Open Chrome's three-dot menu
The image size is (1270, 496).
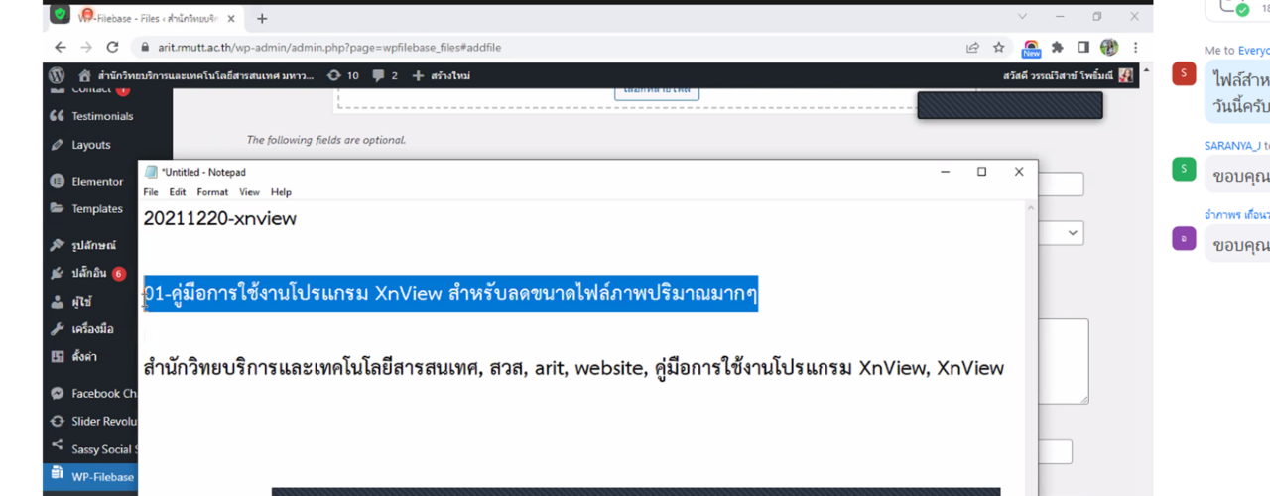click(1135, 47)
